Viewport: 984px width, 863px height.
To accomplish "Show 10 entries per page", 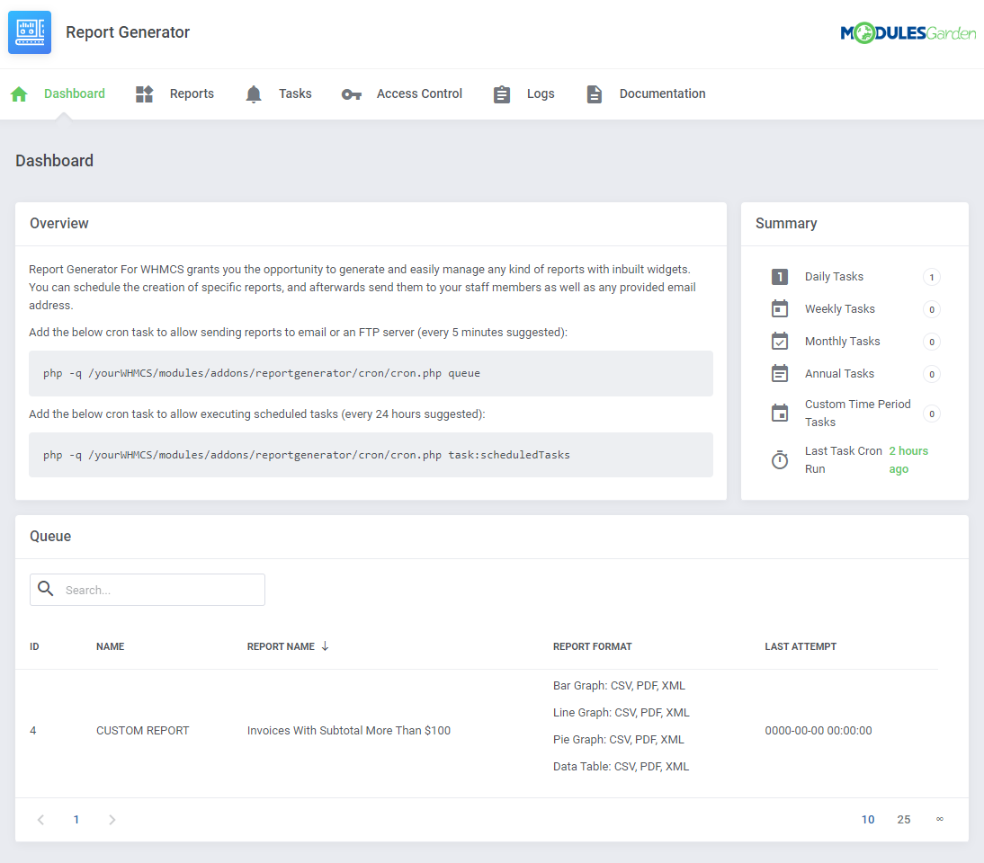I will (x=868, y=820).
